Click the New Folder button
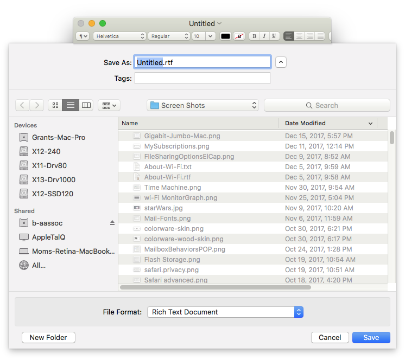This screenshot has width=405, height=360. pyautogui.click(x=48, y=337)
